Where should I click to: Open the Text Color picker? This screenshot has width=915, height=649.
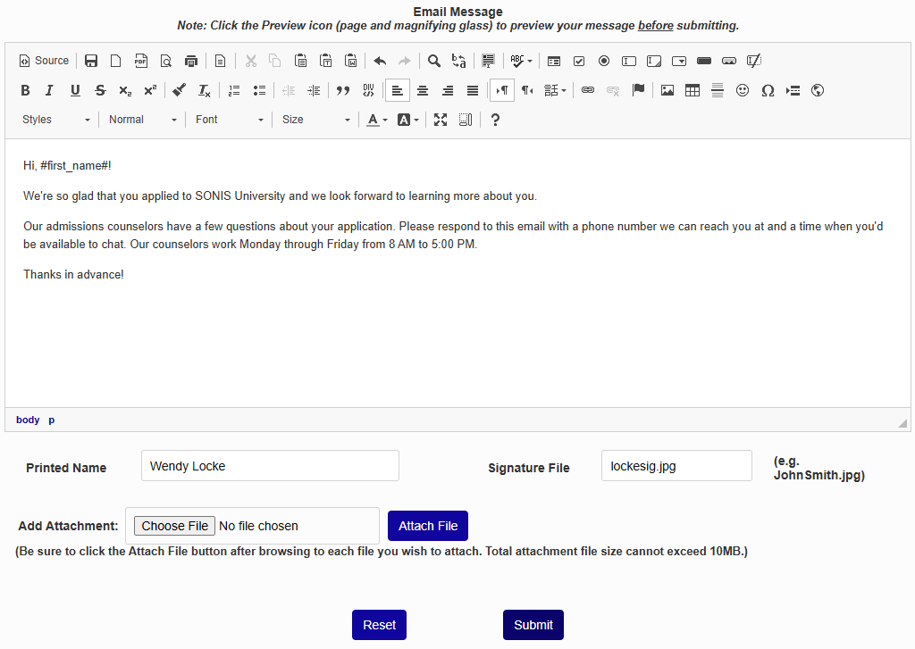pyautogui.click(x=377, y=120)
